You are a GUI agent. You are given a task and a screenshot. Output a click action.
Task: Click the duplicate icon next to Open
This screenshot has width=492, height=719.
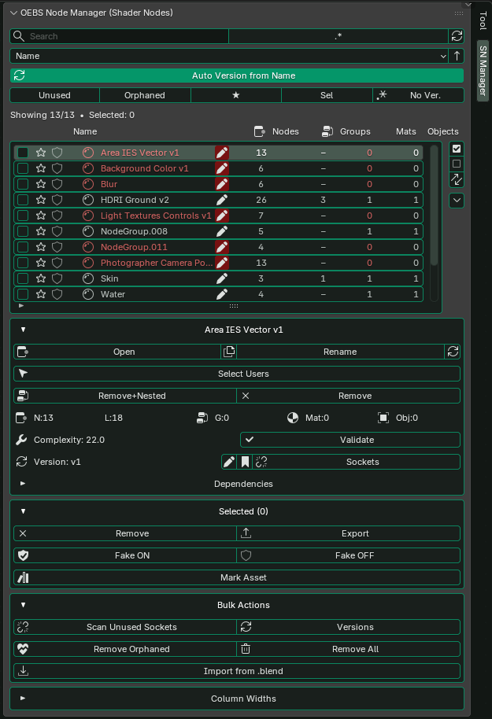[x=229, y=352]
